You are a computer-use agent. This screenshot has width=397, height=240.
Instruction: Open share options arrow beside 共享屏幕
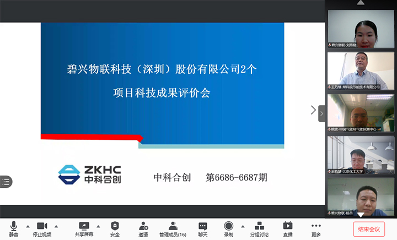(x=98, y=227)
